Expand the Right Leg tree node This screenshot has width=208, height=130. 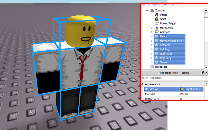(x=152, y=58)
